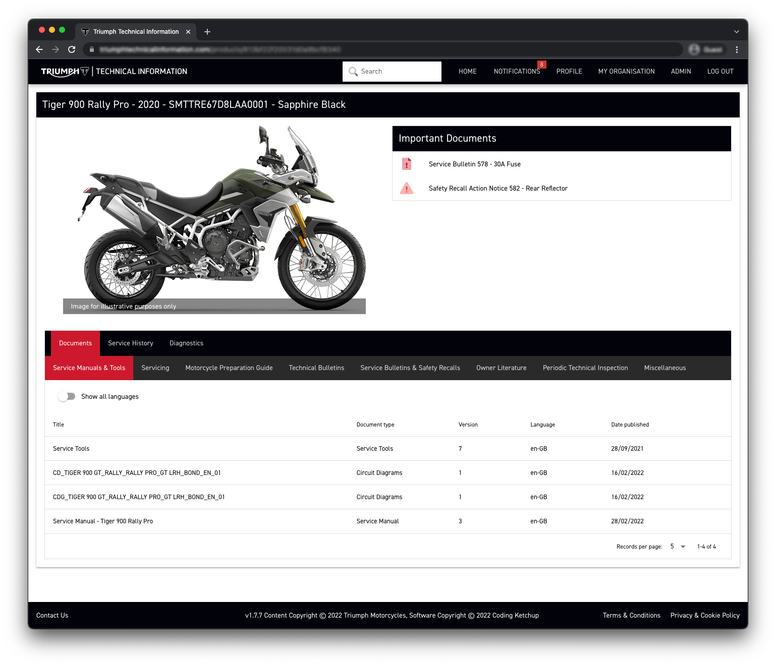Open Notifications from the top menu
This screenshot has height=666, width=776.
click(517, 72)
